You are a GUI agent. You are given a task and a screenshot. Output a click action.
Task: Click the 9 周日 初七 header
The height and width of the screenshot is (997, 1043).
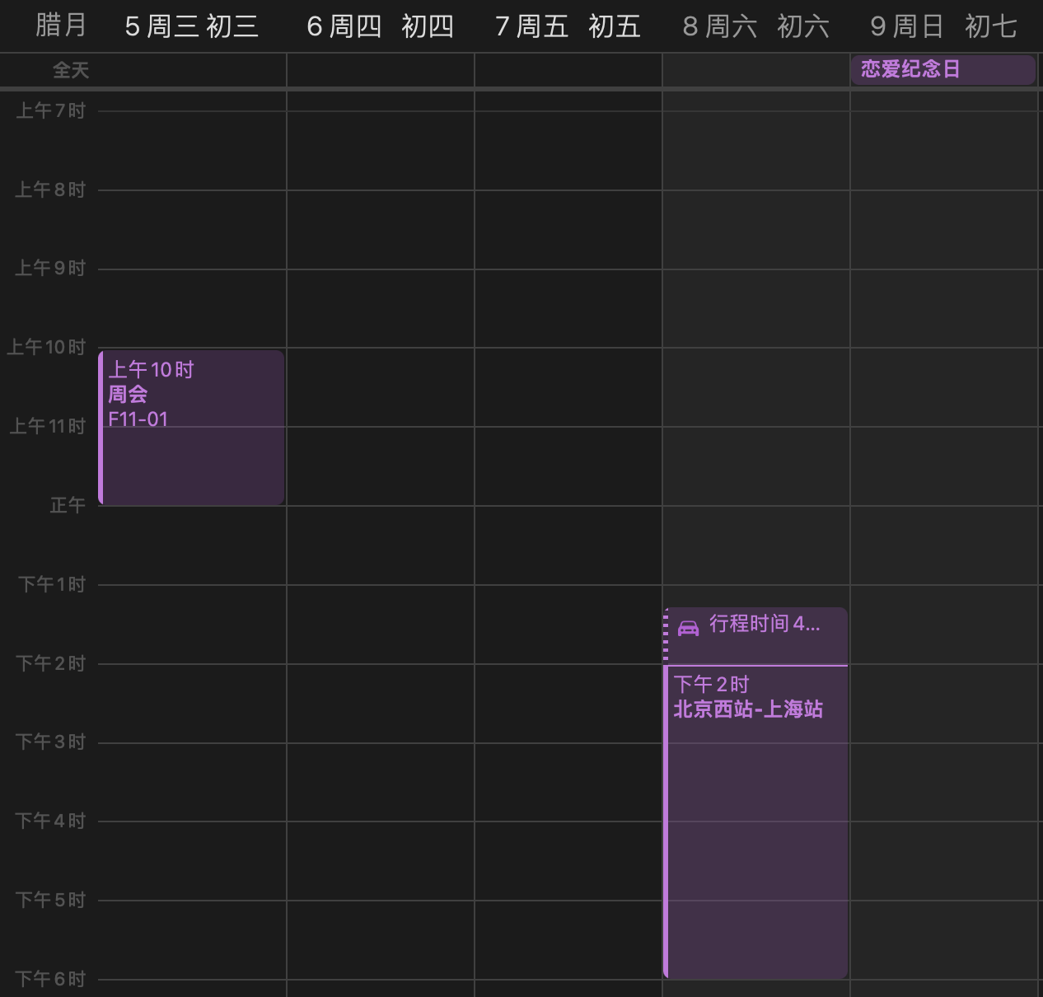pyautogui.click(x=943, y=26)
